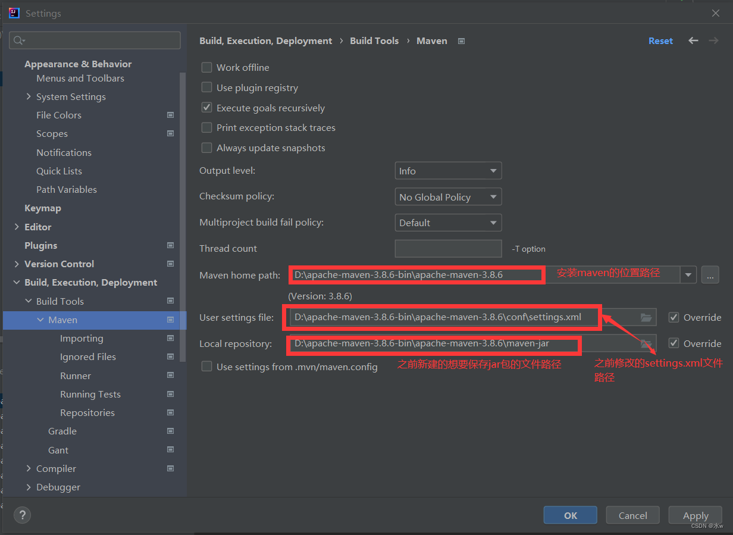Screen dimensions: 733x535
Task: Open the Keymap settings page
Action: pyautogui.click(x=43, y=208)
